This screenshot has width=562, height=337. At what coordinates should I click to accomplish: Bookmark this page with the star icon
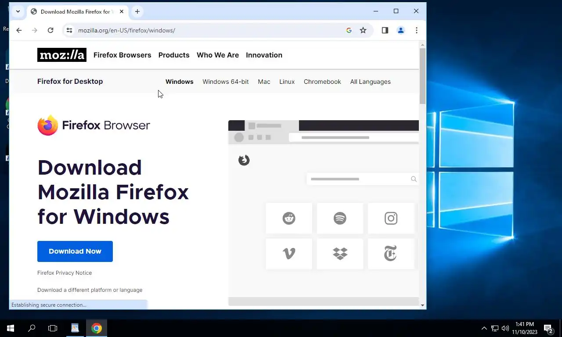tap(363, 30)
